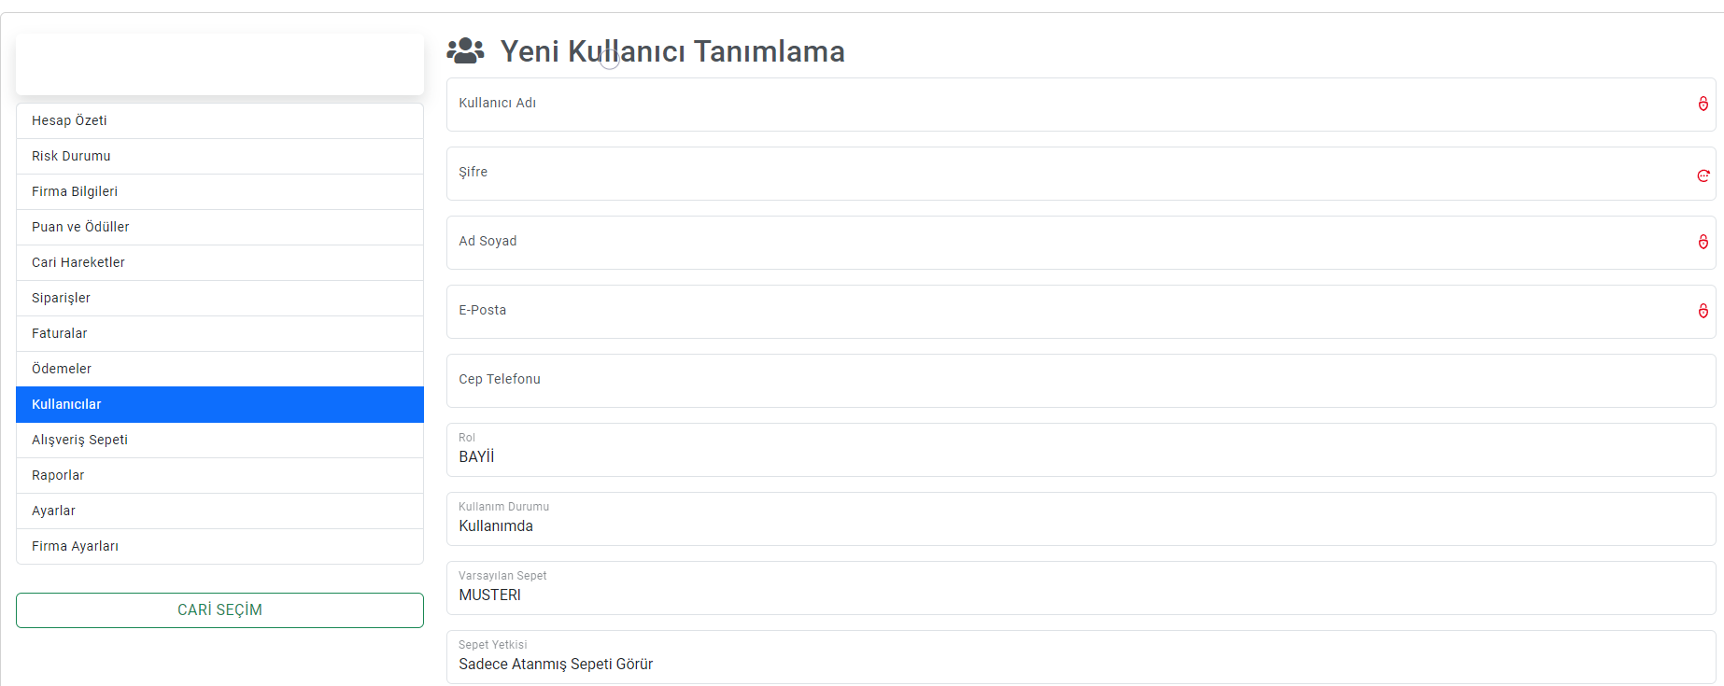Screen dimensions: 1724x686
Task: Select the highlighted Kullanıcılar menu item
Action: 219,404
